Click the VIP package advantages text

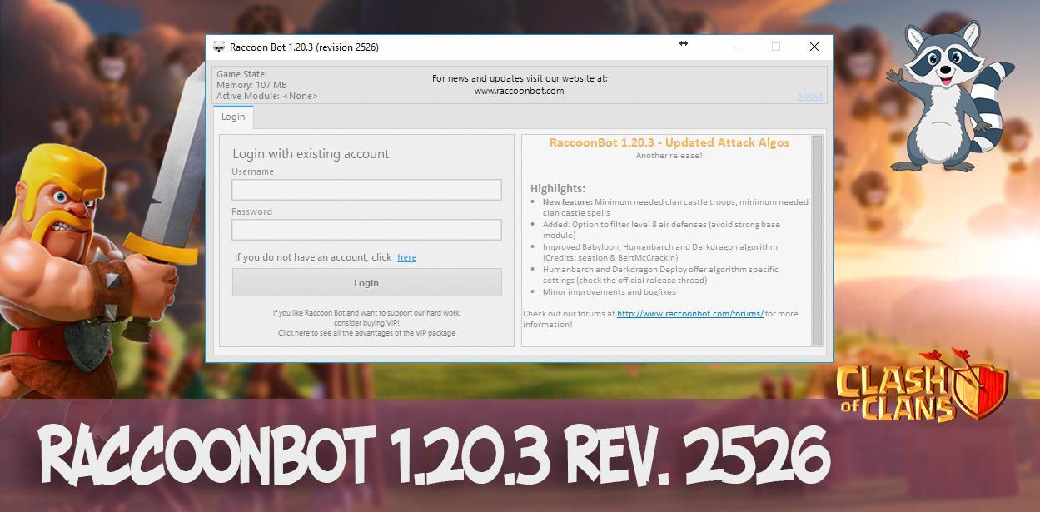tap(366, 333)
